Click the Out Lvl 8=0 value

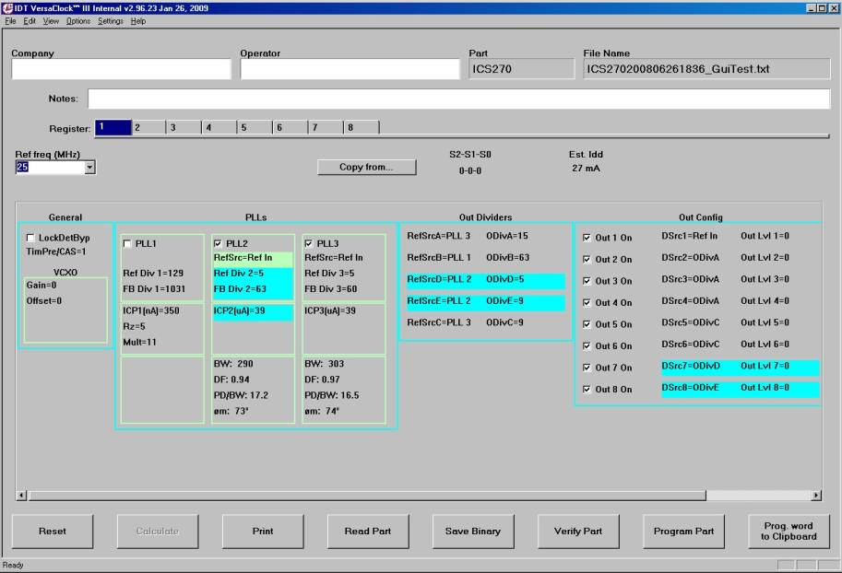tap(765, 388)
